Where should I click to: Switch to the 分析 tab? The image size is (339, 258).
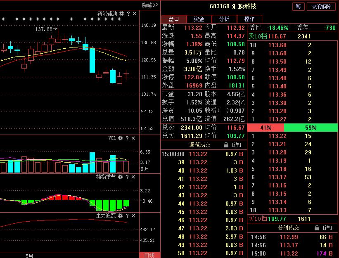[224, 19]
